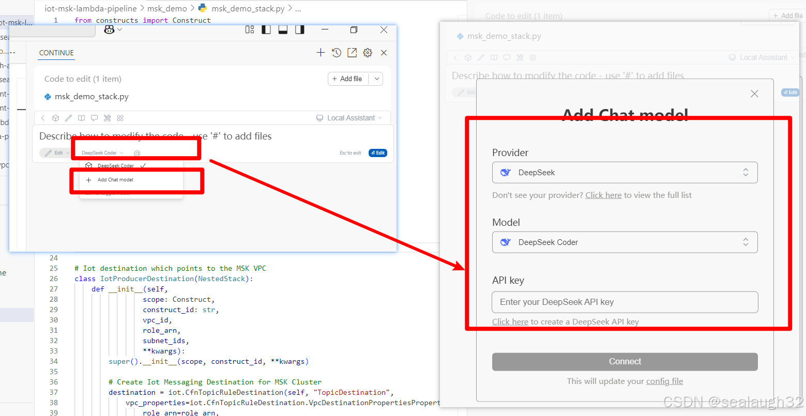Click the blue Edit submit button
Image resolution: width=806 pixels, height=416 pixels.
[x=378, y=153]
